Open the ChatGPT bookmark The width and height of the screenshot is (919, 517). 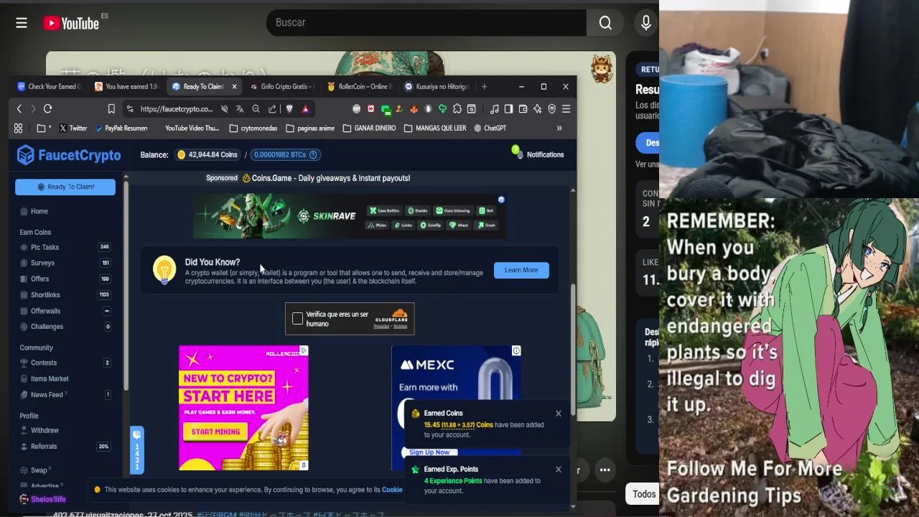pos(490,129)
